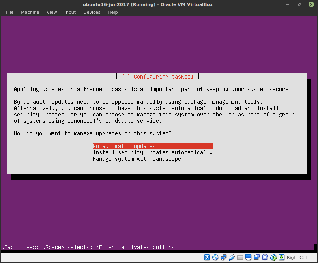
Task: Open the File menu
Action: click(9, 12)
